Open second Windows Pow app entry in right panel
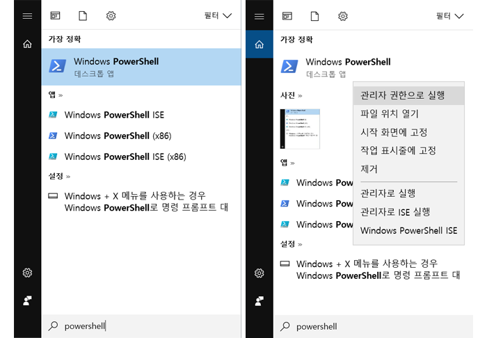 pos(314,204)
